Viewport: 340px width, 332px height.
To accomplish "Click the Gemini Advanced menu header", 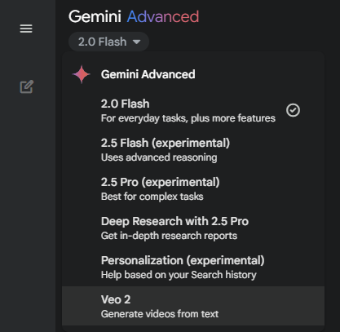I will (148, 74).
